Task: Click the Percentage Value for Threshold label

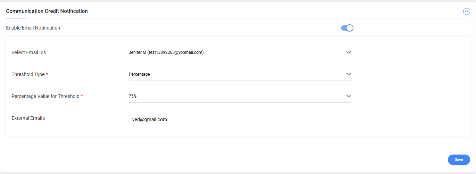Action: click(x=45, y=96)
